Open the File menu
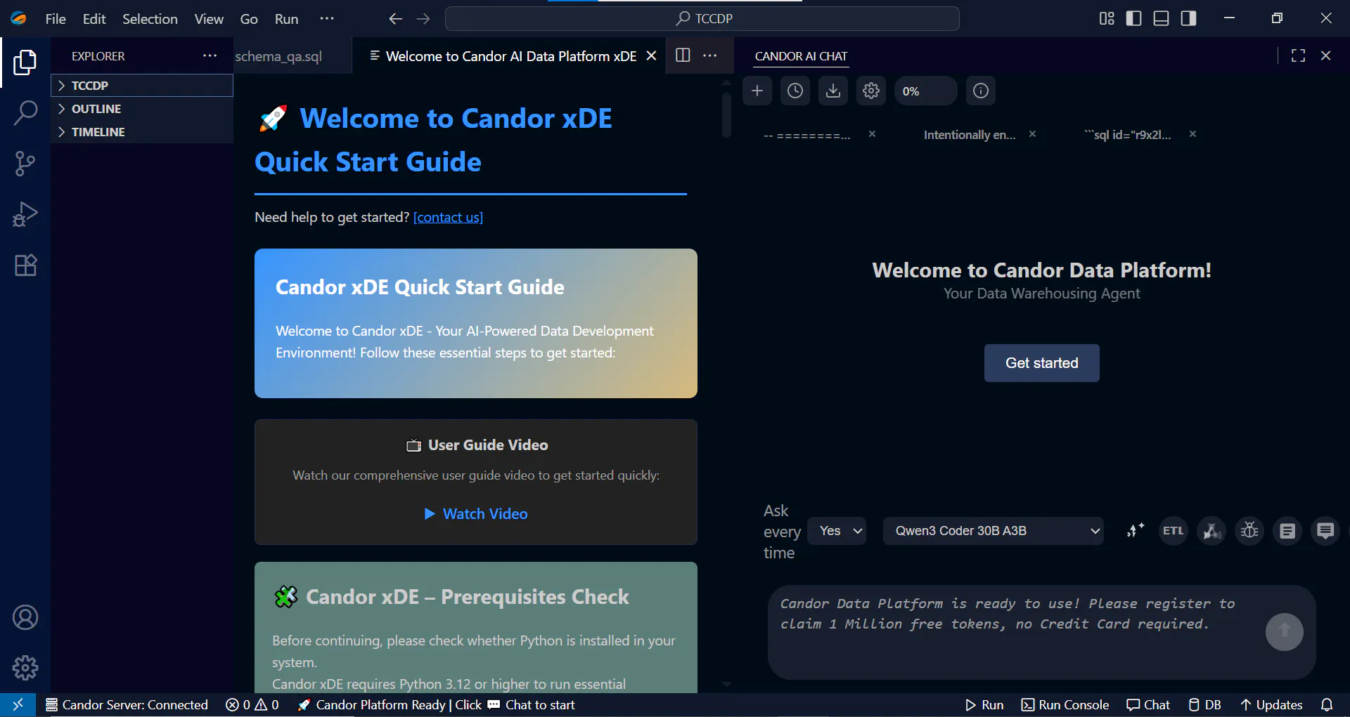Screen dimensions: 1350x717 pyautogui.click(x=56, y=19)
